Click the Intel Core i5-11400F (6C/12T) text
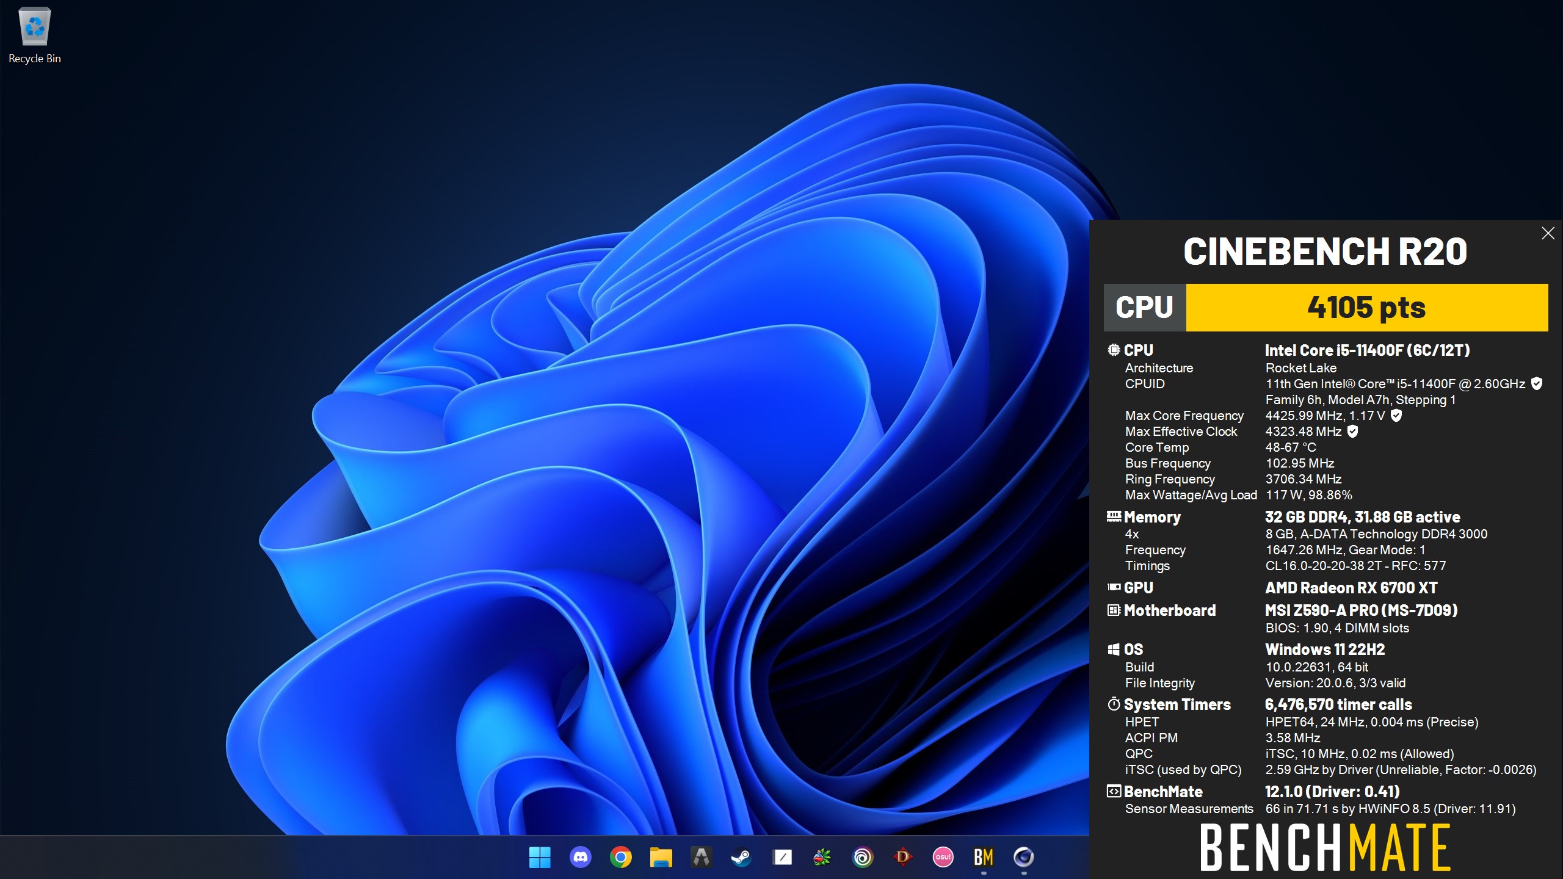The height and width of the screenshot is (879, 1563). 1367,350
